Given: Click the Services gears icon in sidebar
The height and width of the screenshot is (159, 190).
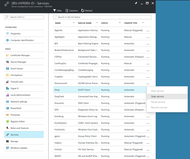Looking at the screenshot, I should coord(7,135).
